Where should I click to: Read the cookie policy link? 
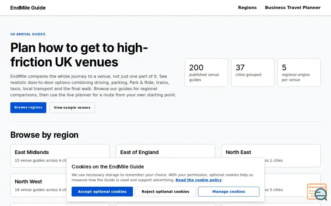[x=199, y=180]
